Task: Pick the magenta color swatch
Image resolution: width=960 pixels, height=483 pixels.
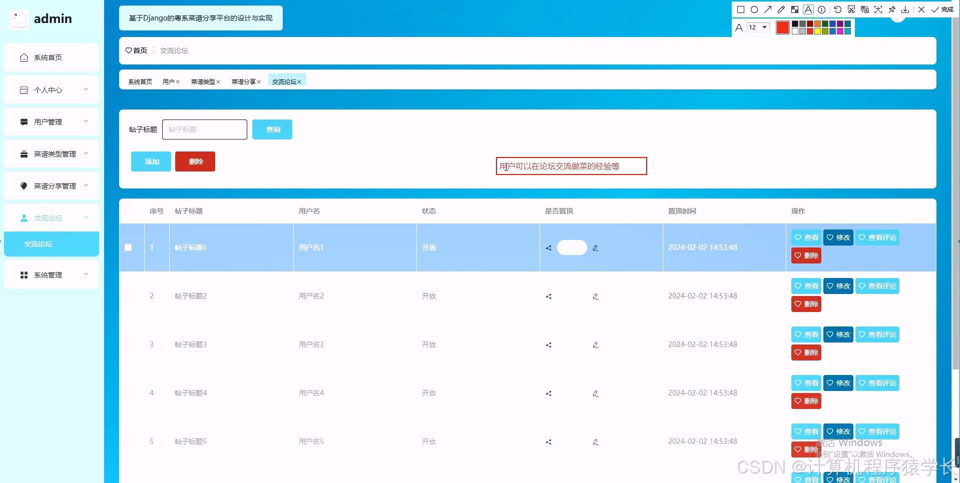Action: pyautogui.click(x=840, y=31)
